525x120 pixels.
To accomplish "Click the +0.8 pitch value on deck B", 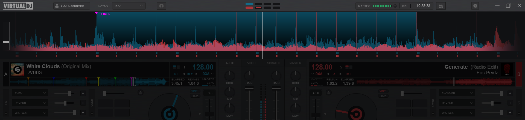I will click(316, 93).
